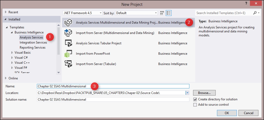Select Reporting Services in the tree
This screenshot has height=120, width=264.
32,48
